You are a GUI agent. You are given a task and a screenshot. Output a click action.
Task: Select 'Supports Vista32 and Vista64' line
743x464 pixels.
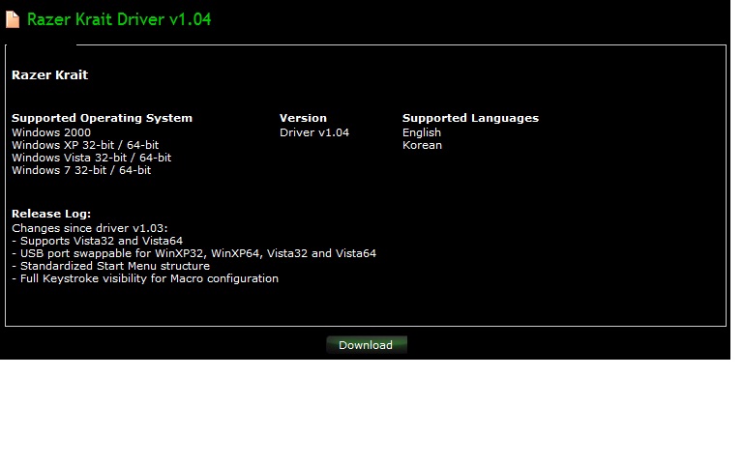click(x=97, y=241)
